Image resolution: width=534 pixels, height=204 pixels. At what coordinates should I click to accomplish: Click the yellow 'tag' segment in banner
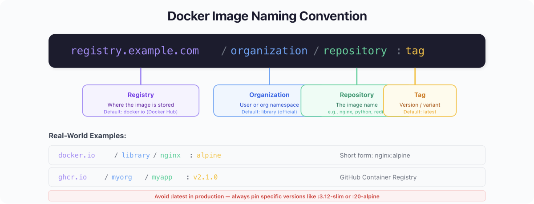coord(415,51)
